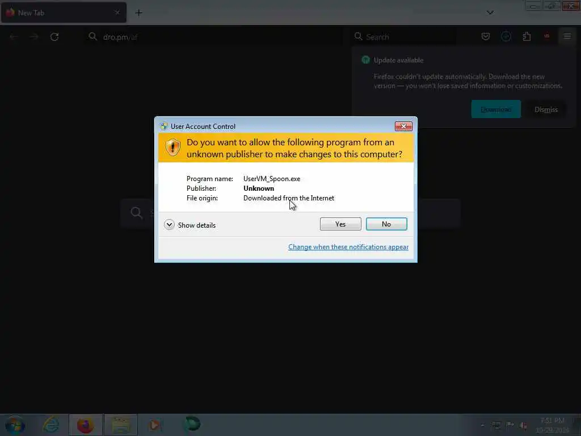Open Windows Media Player from taskbar
The image size is (581, 436).
pos(155,425)
